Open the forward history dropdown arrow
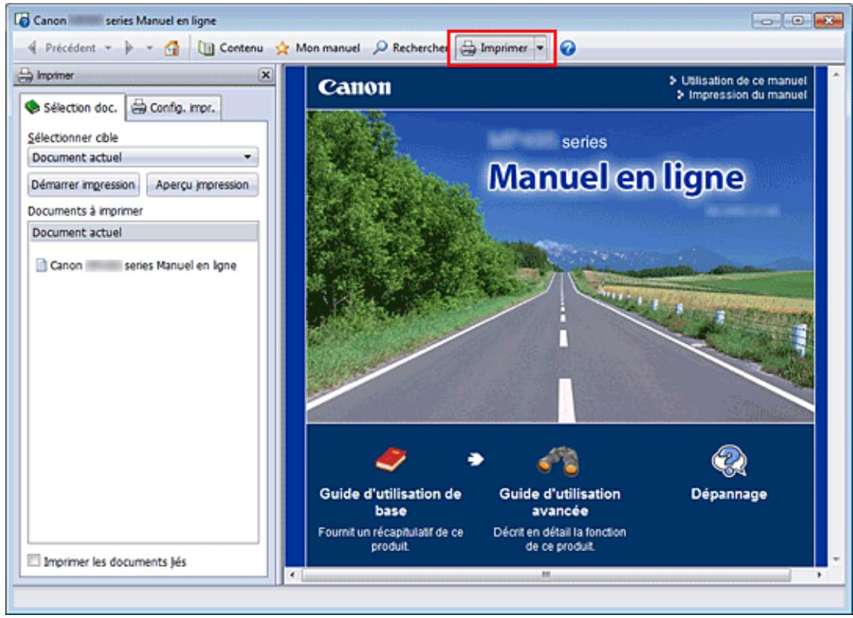 point(149,48)
